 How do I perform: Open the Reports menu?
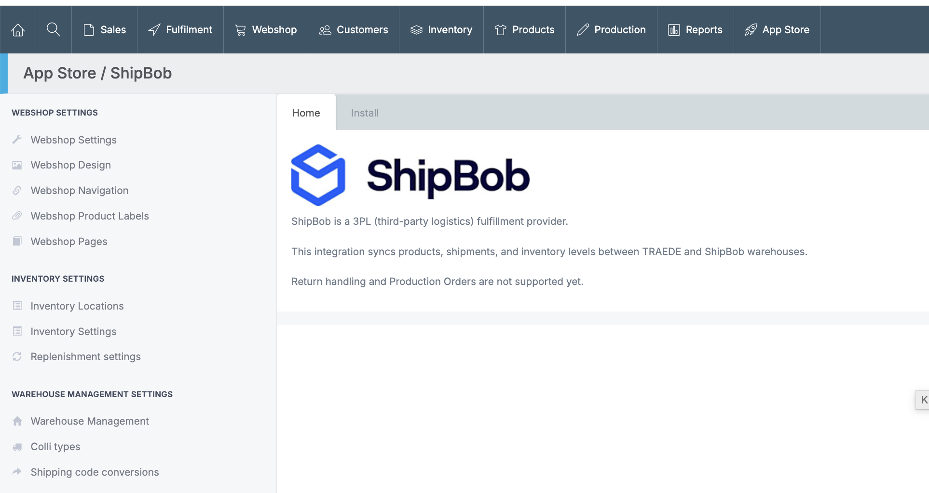[x=696, y=30]
